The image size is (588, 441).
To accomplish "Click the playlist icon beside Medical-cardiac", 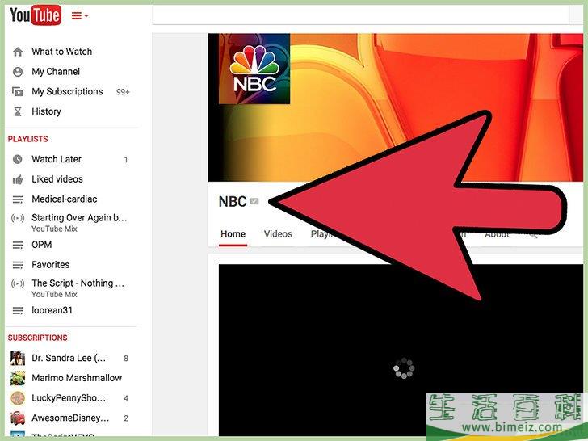I will (18, 199).
